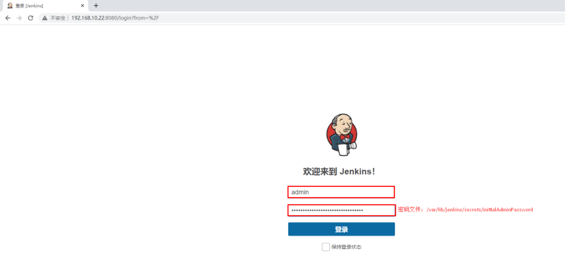Viewport: 566px width, 270px height.
Task: Click the 欢迎来到 Jenkins! heading
Action: pyautogui.click(x=339, y=171)
